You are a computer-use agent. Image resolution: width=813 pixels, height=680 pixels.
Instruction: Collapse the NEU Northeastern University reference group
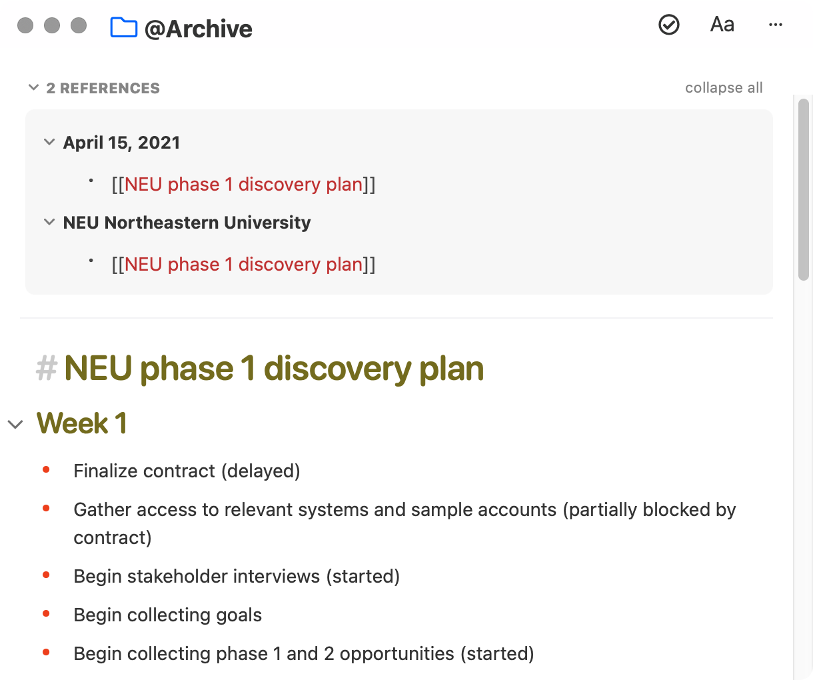(49, 222)
